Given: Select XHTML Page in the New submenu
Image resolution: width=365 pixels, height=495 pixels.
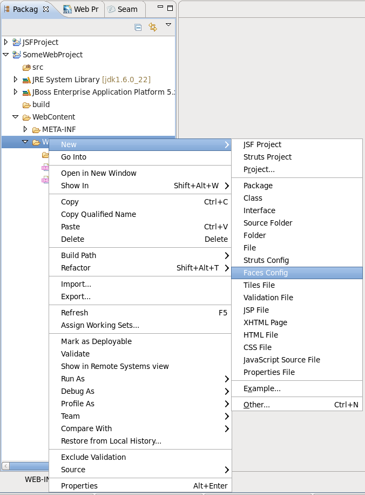Looking at the screenshot, I should tap(297, 322).
